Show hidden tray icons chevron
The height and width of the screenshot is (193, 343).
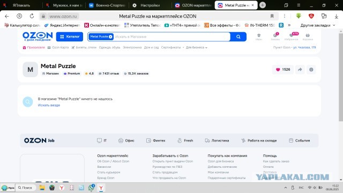tap(286, 188)
